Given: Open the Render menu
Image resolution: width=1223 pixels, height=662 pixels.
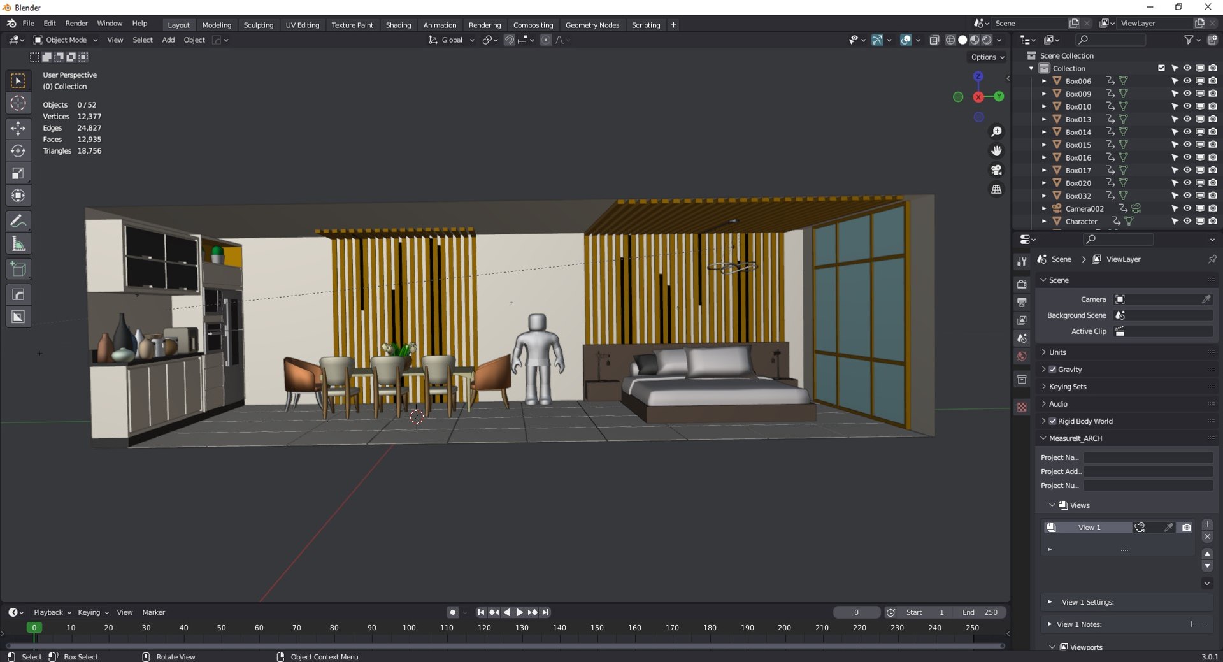Looking at the screenshot, I should pyautogui.click(x=76, y=24).
